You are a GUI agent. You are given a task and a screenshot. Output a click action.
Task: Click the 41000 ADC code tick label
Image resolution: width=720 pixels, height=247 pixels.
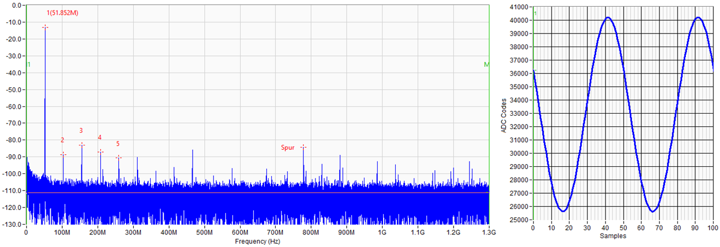tap(520, 7)
